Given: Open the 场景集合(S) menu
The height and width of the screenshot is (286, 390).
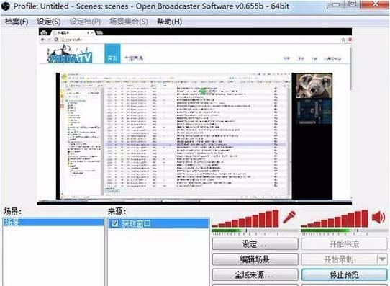Looking at the screenshot, I should pyautogui.click(x=129, y=22).
